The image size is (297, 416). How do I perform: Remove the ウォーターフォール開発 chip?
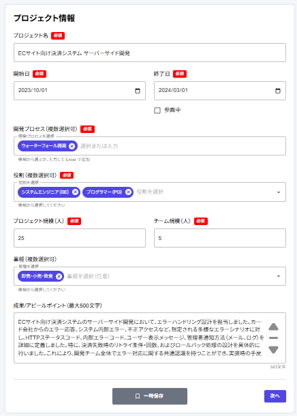pyautogui.click(x=72, y=146)
